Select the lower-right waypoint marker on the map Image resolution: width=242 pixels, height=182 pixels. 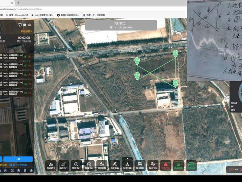coord(175,83)
